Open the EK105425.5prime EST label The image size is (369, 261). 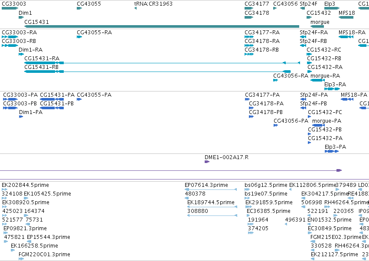48,194
